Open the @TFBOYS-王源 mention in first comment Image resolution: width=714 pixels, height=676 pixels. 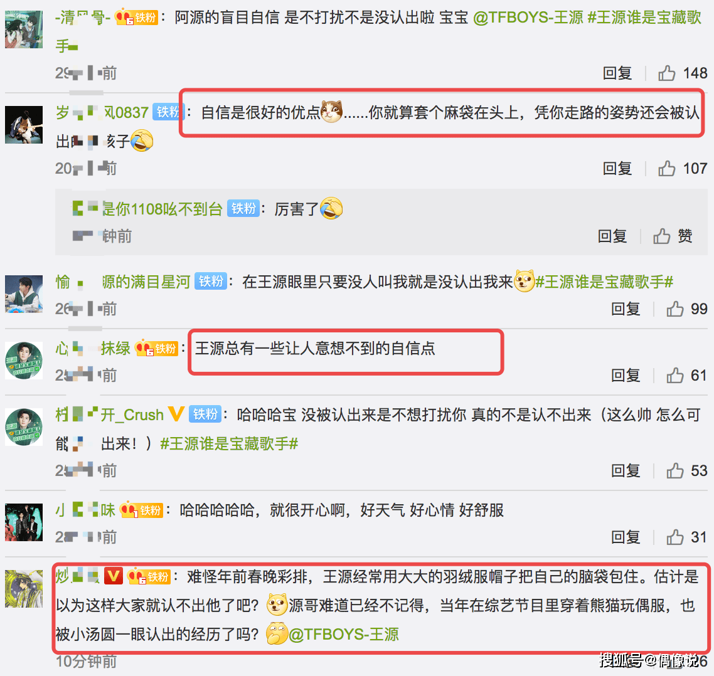coord(528,18)
